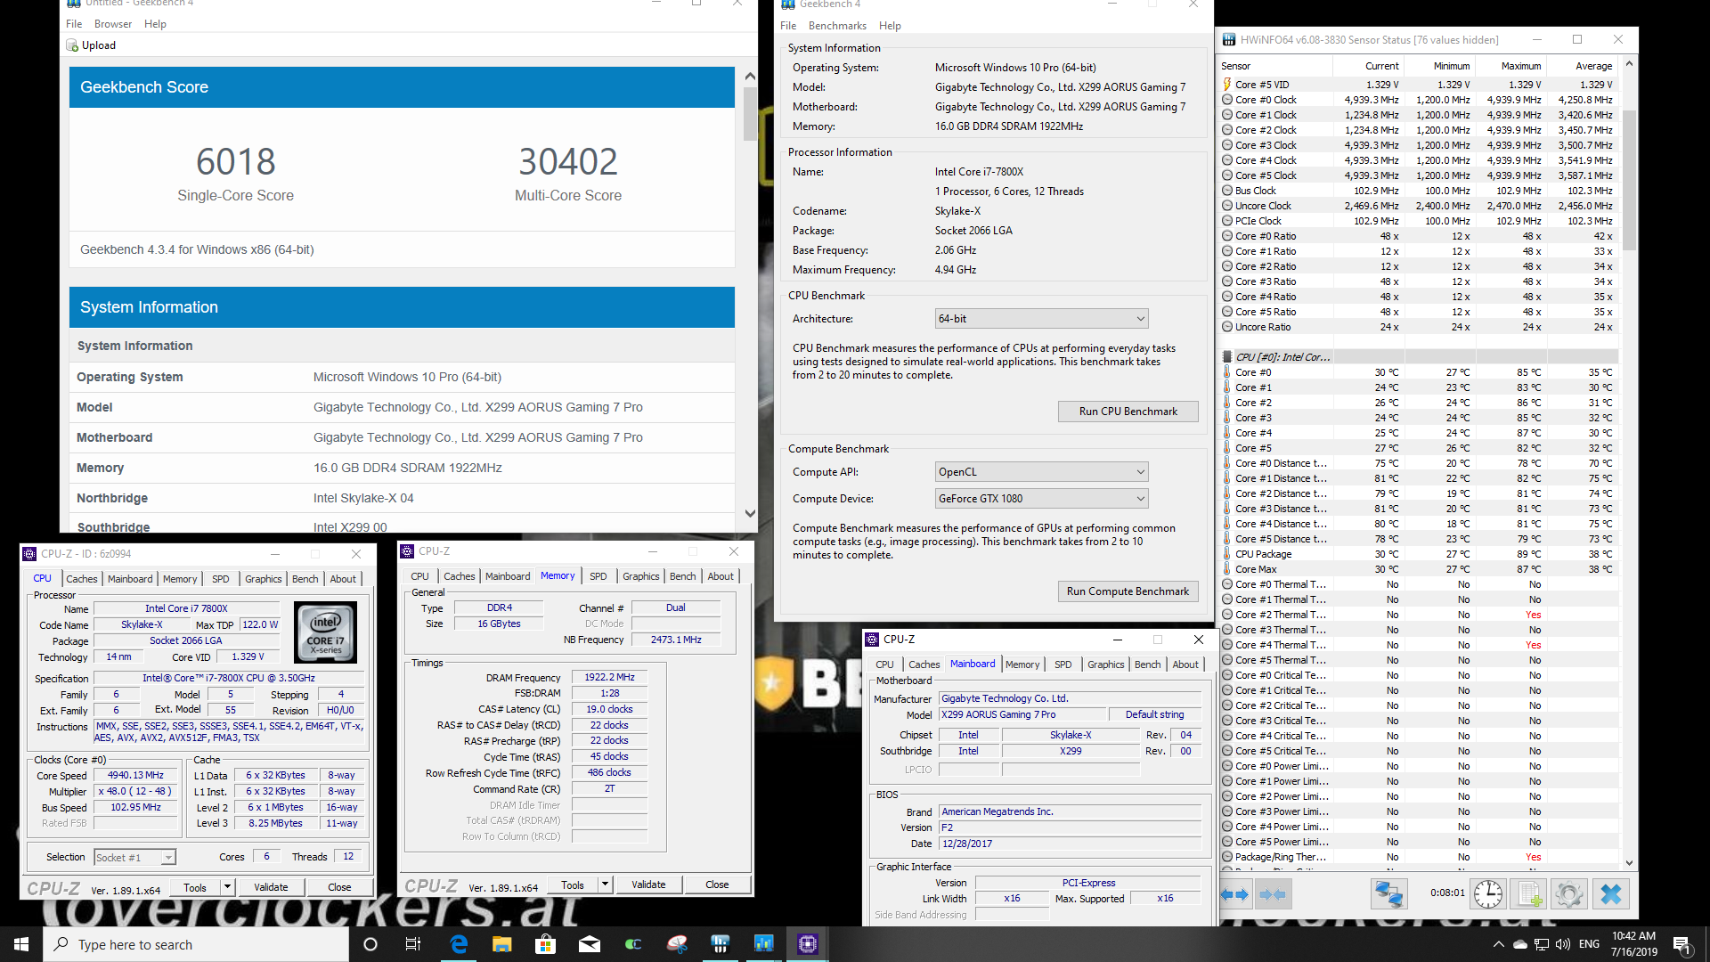Image resolution: width=1710 pixels, height=962 pixels.
Task: Open Tools dropdown arrow in CPU-Z ID window
Action: pos(227,887)
